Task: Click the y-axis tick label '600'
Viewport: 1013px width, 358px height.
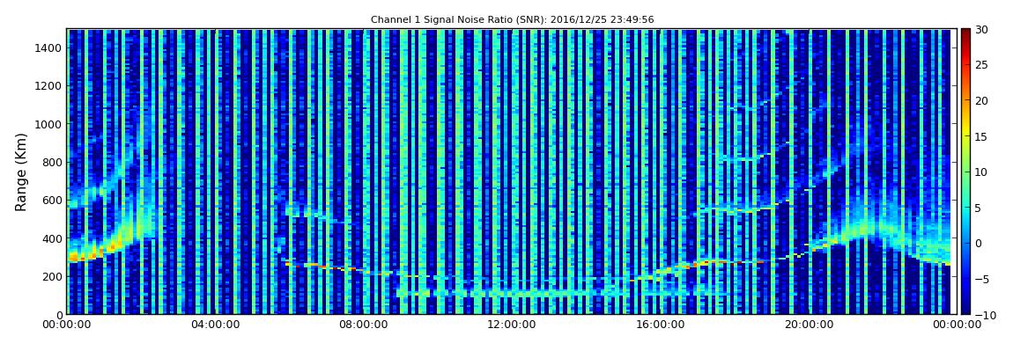Action: coord(52,200)
